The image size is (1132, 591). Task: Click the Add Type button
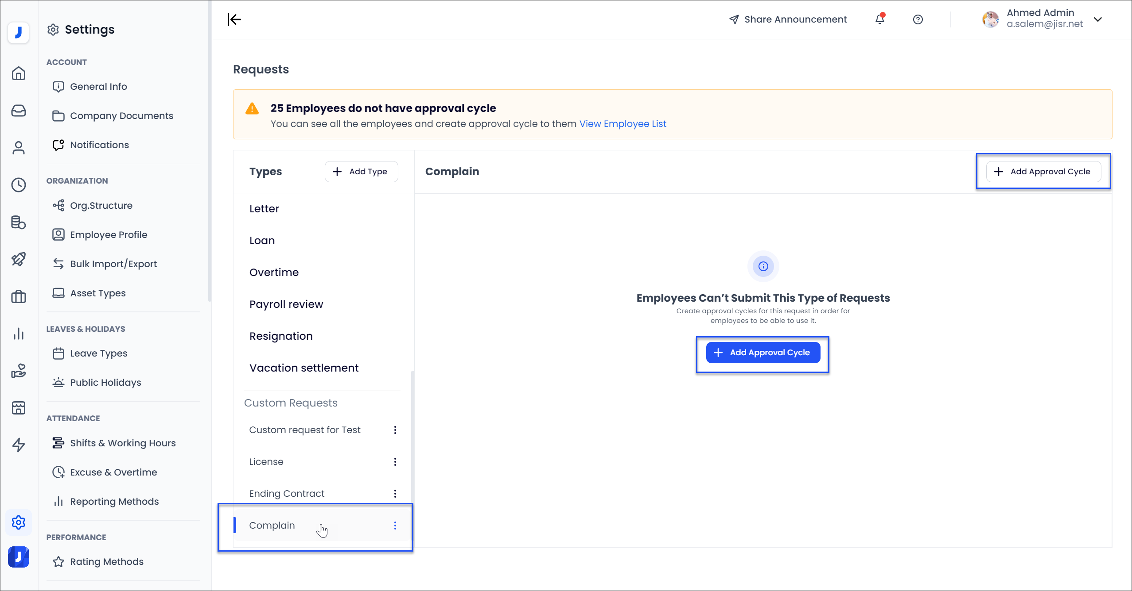pyautogui.click(x=361, y=172)
